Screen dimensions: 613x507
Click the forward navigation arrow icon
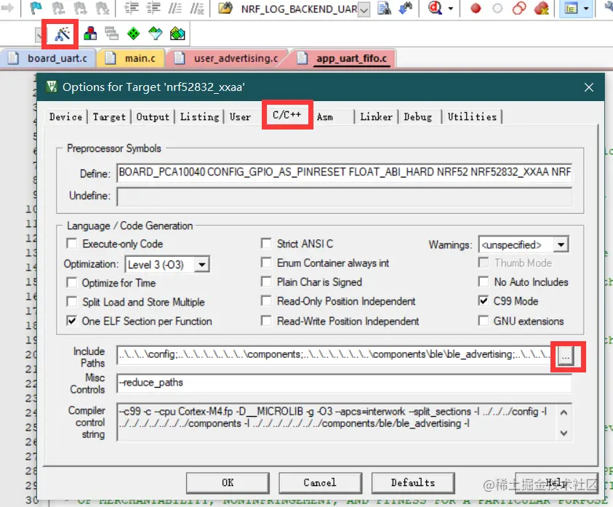pos(7,8)
